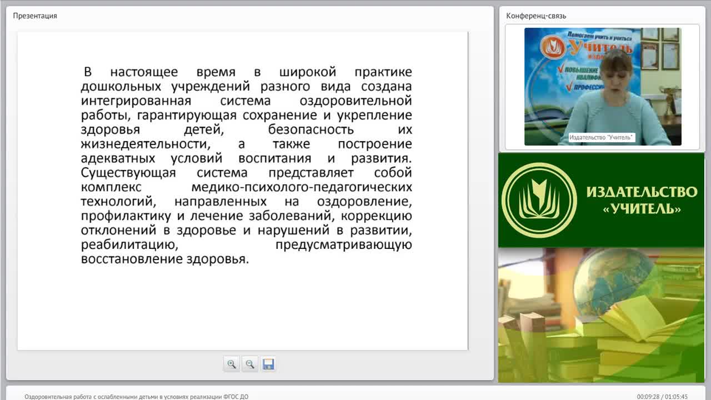Save the slide with the floppy disk icon

point(268,364)
